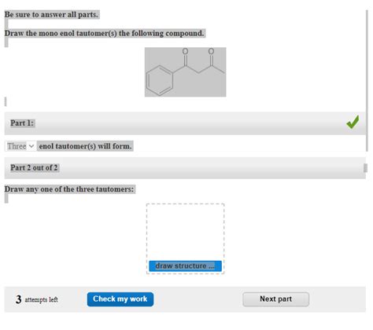Go to 'Next part' button
This screenshot has height=330, width=373.
[x=275, y=299]
